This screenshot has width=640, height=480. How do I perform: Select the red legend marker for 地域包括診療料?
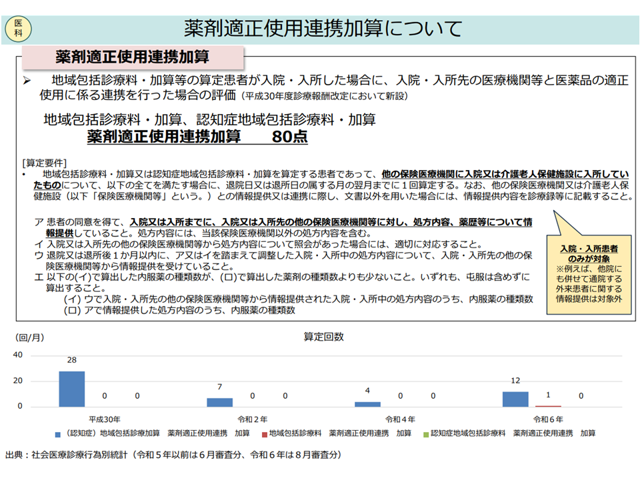(x=264, y=433)
